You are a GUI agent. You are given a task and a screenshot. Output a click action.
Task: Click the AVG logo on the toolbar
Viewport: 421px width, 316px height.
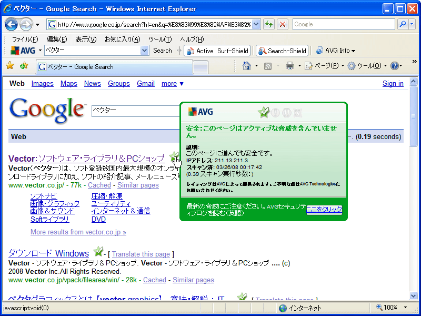[23, 51]
